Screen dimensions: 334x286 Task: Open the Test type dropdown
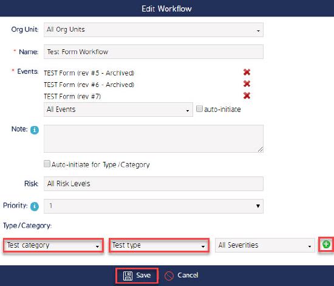coord(159,245)
